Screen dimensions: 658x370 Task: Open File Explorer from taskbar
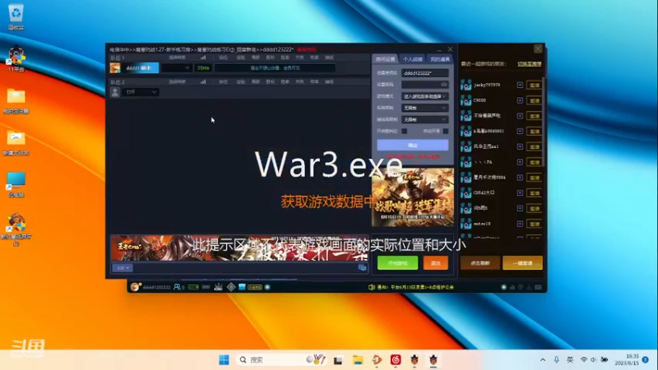pyautogui.click(x=358, y=360)
